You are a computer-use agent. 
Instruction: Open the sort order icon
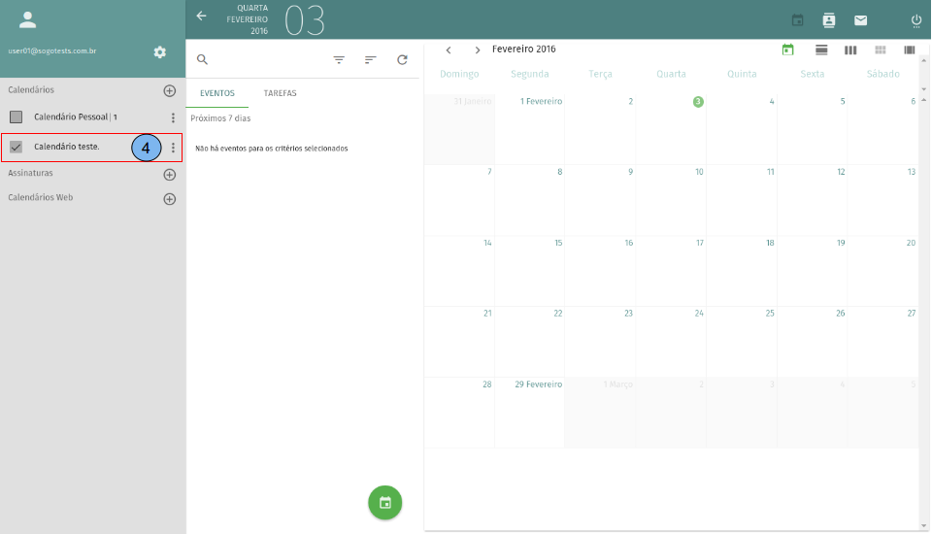370,59
